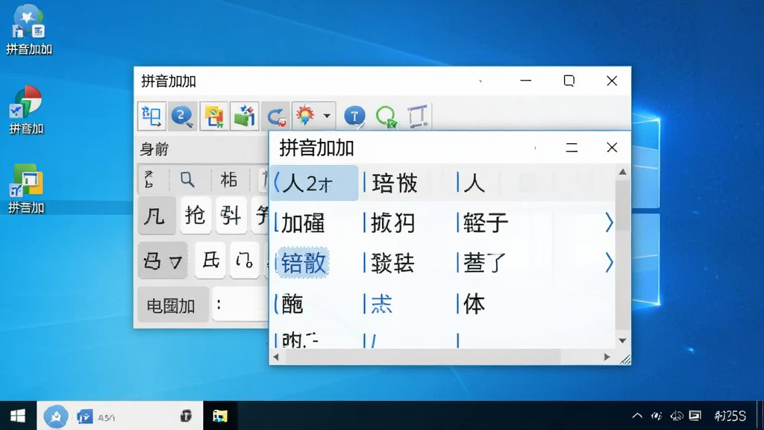
Task: Click the blue circle T toolbar icon
Action: click(x=354, y=116)
